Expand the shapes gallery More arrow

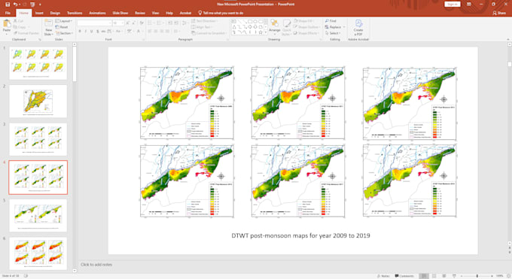tap(266, 32)
